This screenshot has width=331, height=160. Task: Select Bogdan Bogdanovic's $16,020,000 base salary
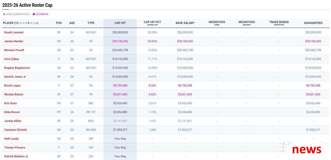tap(185, 68)
